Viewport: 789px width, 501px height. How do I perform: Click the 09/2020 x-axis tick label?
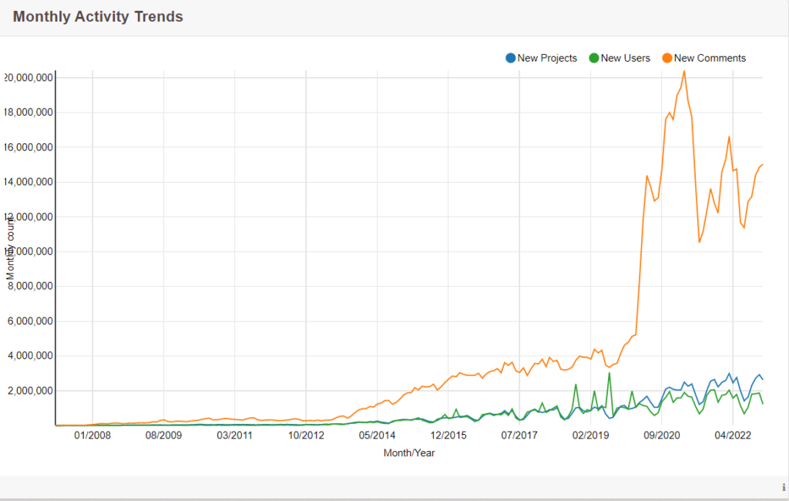[x=662, y=435]
